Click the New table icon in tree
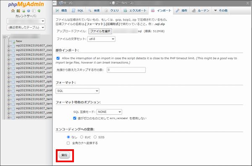This screenshot has height=166, width=252. (x=13, y=41)
